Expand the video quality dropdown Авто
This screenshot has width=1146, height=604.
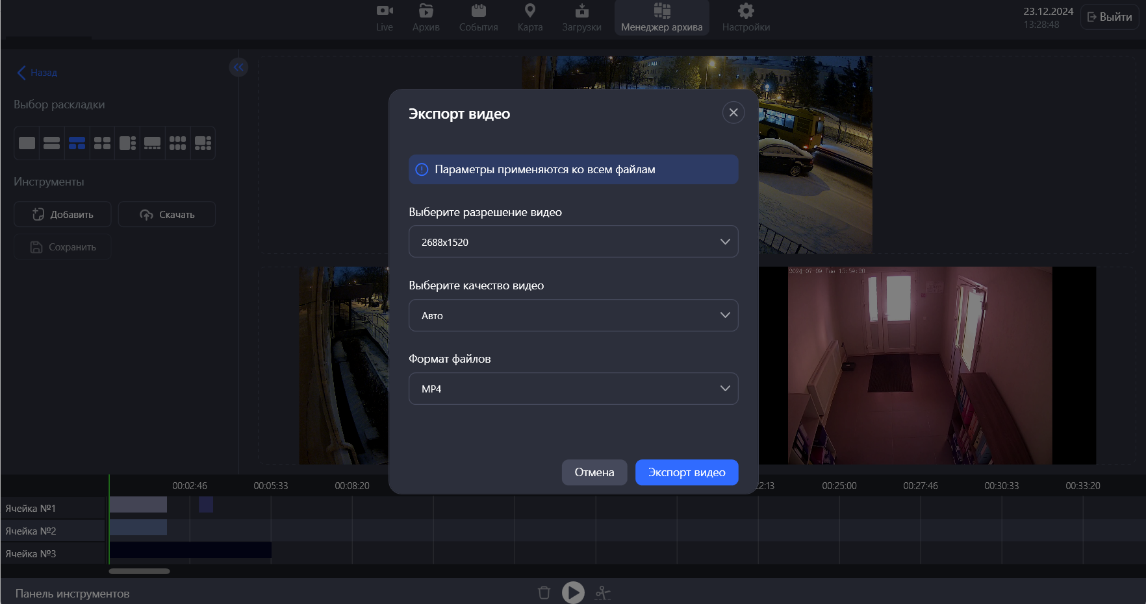click(573, 315)
